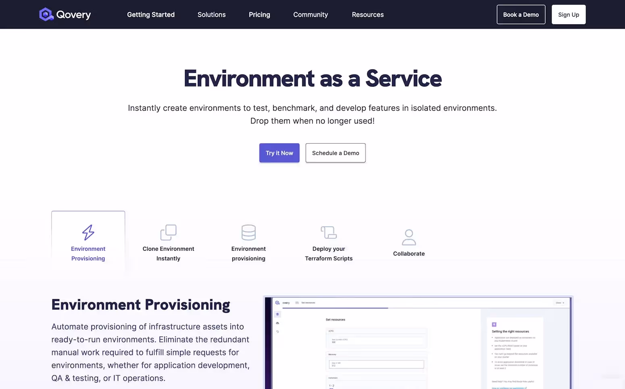Click the Clone Environment Instantly icon
Image resolution: width=625 pixels, height=389 pixels.
click(x=168, y=232)
